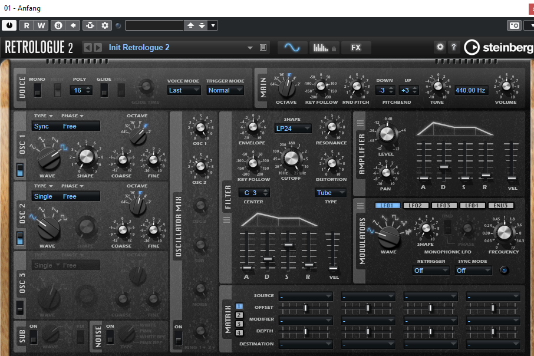Image resolution: width=534 pixels, height=356 pixels.
Task: Show the synth page sine-wave icon
Action: (292, 48)
